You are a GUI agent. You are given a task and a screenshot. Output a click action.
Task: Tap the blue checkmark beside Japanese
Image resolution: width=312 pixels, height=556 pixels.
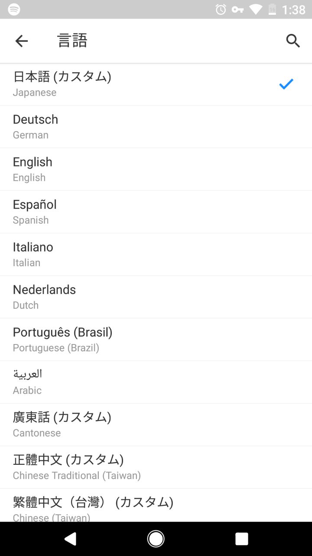click(286, 84)
